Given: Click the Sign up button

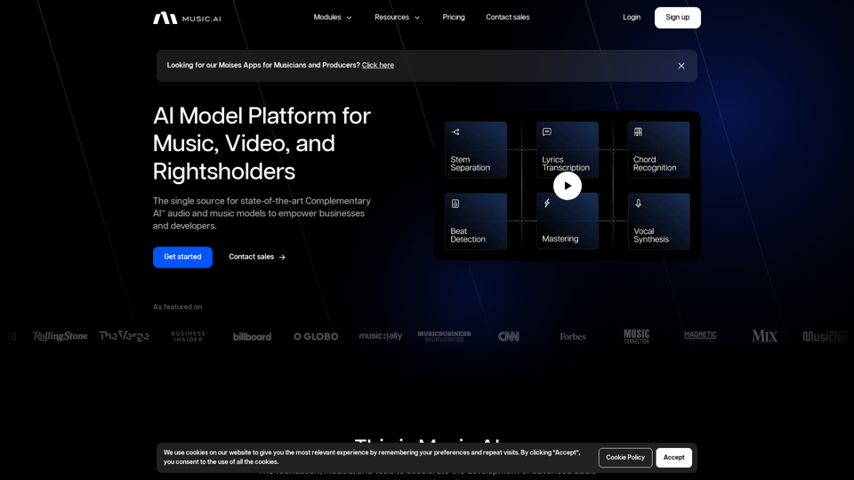Looking at the screenshot, I should coord(678,18).
